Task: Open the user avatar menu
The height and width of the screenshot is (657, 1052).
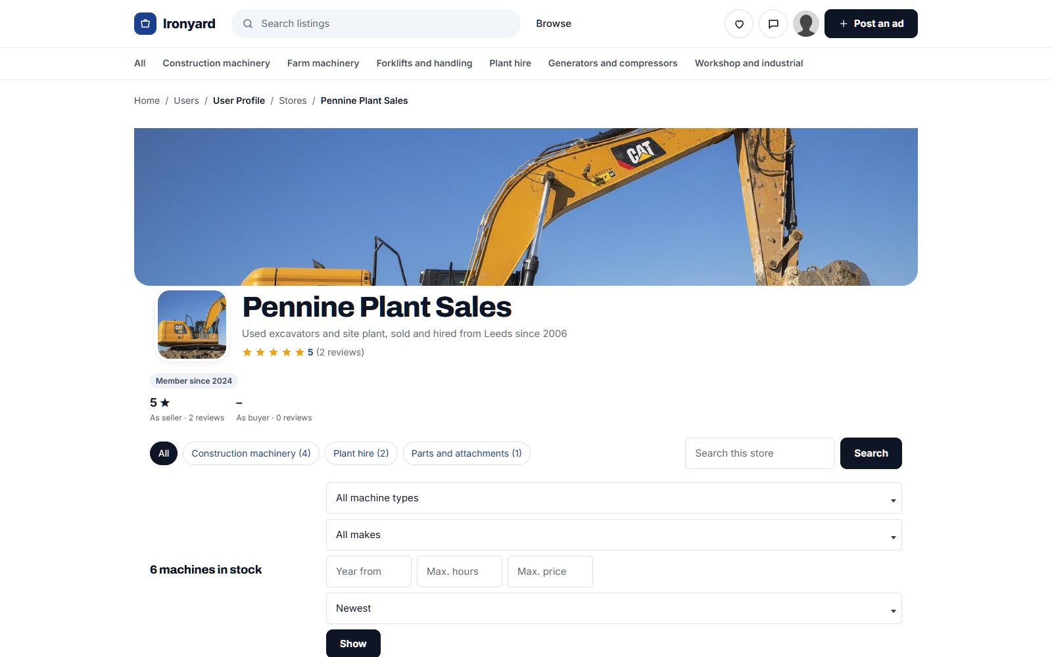Action: 806,24
